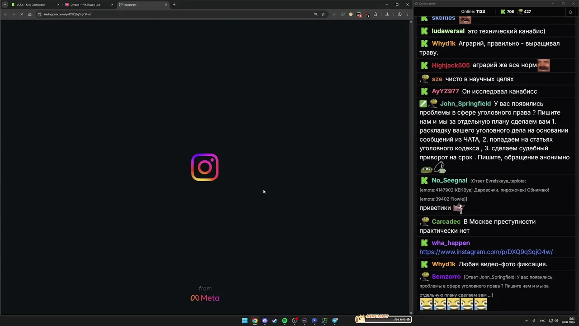Open Steam from the taskbar
579x326 pixels.
click(x=275, y=321)
